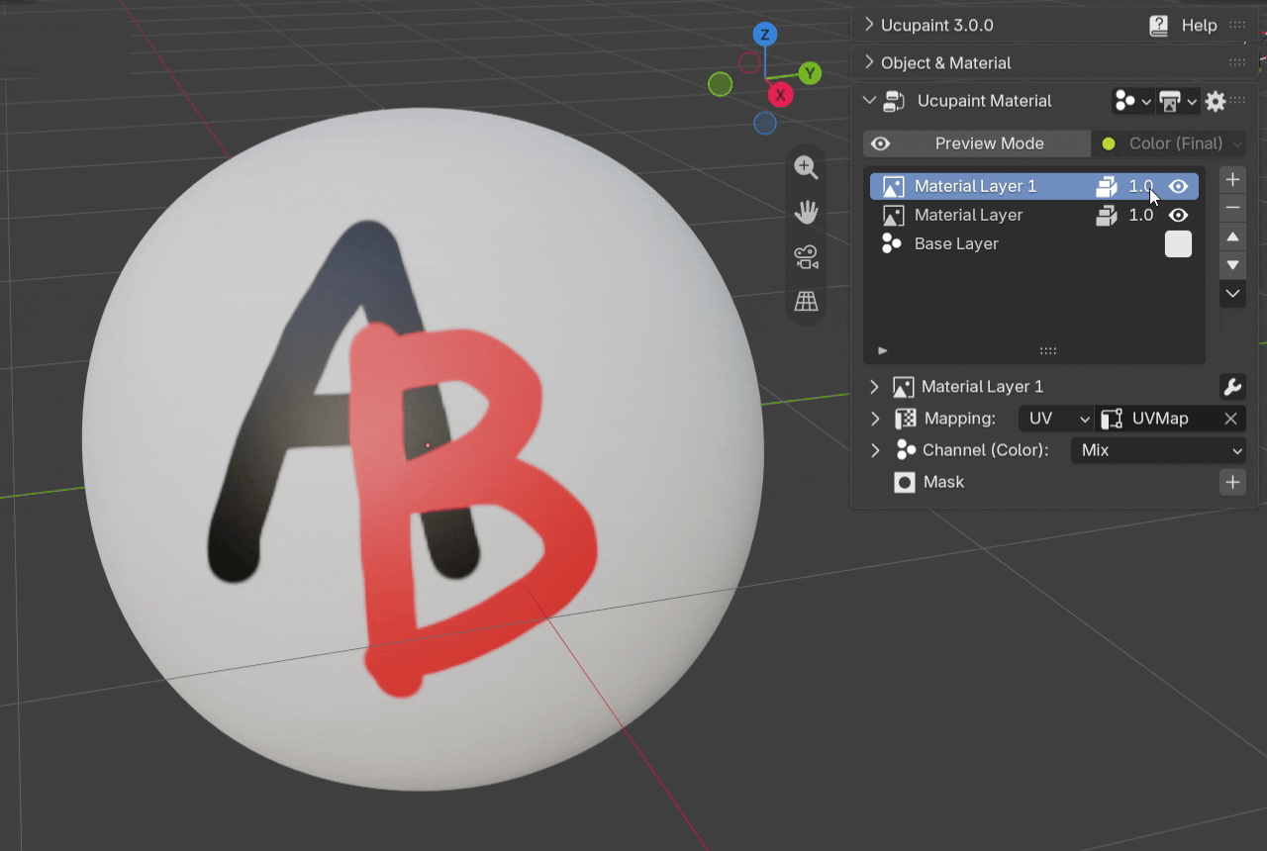This screenshot has height=851, width=1267.
Task: Remove selected layer with minus button
Action: click(1232, 208)
